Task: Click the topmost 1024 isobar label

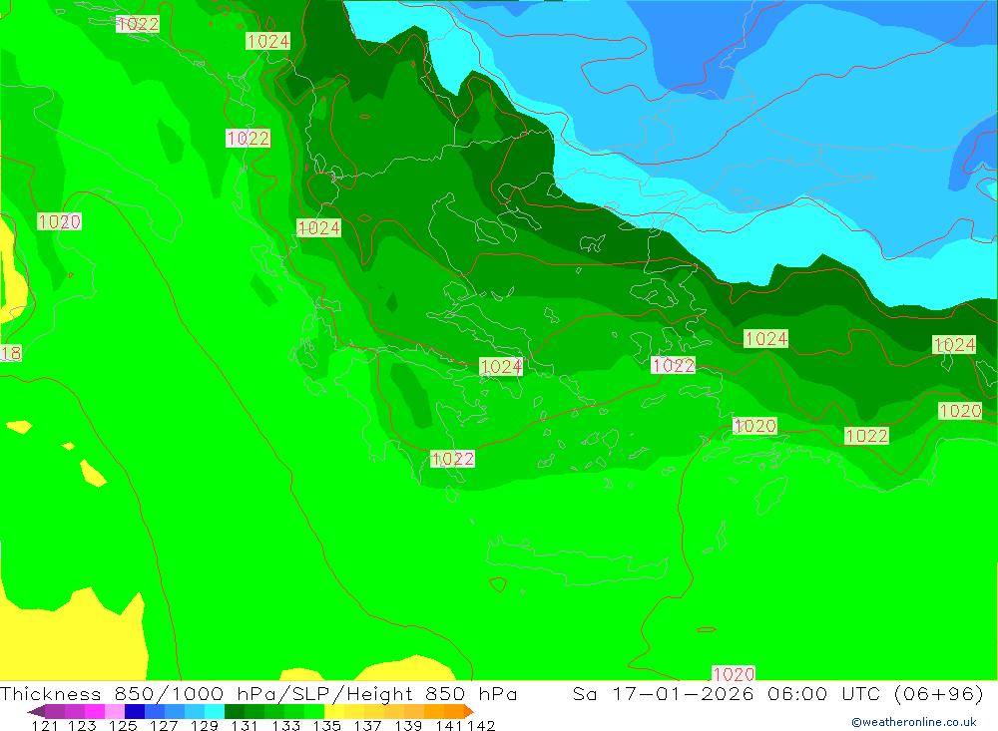Action: coord(267,41)
